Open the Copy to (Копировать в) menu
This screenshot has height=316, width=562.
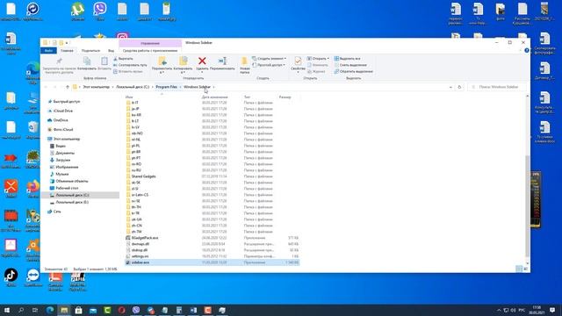click(x=183, y=65)
